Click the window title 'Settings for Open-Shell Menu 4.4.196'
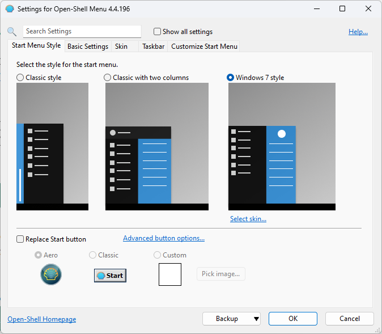Screen dimensions: 382x334 click(x=74, y=9)
